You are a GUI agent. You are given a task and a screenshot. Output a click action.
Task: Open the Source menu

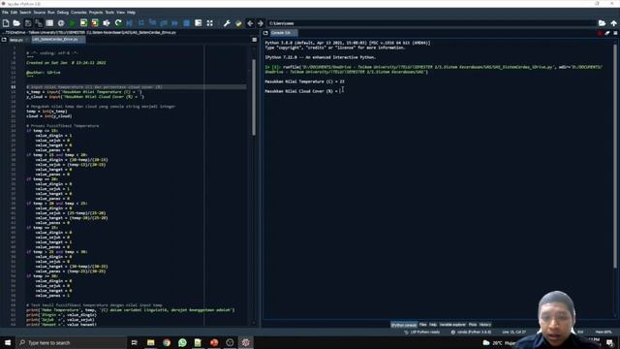click(40, 13)
